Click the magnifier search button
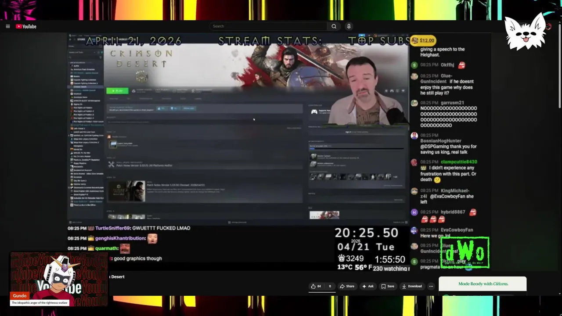Viewport: 562px width, 316px height. click(x=334, y=26)
